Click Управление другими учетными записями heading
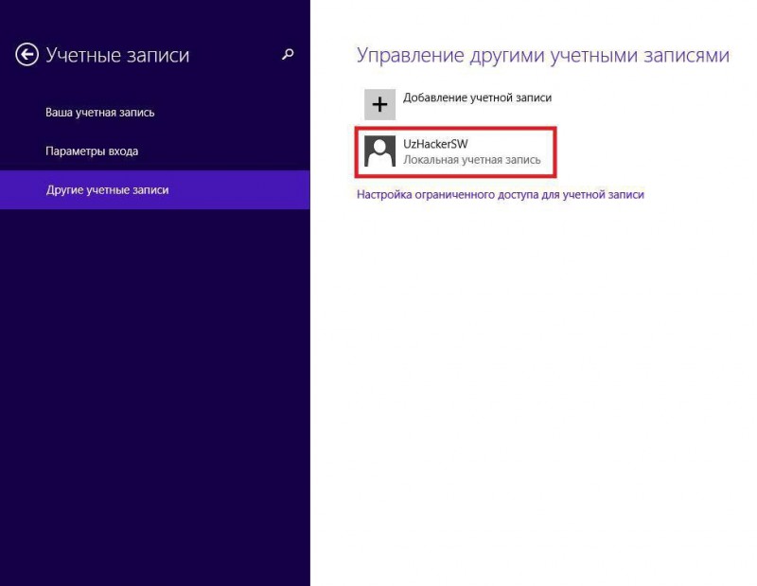Viewport: 757px width, 586px height. [x=543, y=56]
